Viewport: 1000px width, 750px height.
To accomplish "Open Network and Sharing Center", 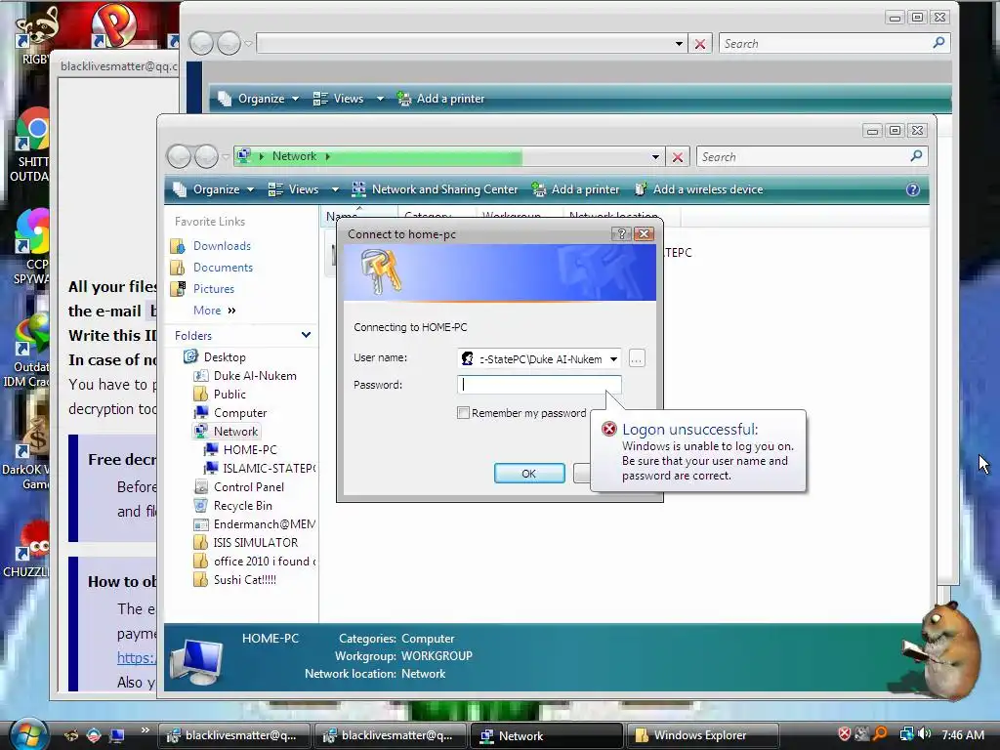I will click(437, 189).
